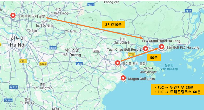Click the QL31 road shield
Viewport: 204px width, 110px height.
tap(91, 5)
